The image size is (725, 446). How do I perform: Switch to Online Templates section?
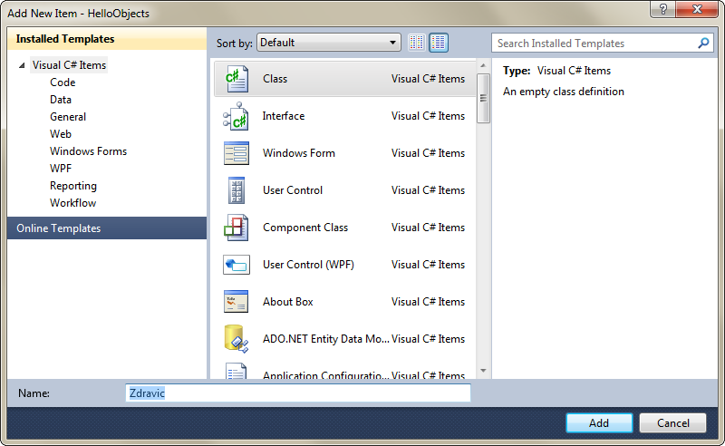pyautogui.click(x=107, y=228)
